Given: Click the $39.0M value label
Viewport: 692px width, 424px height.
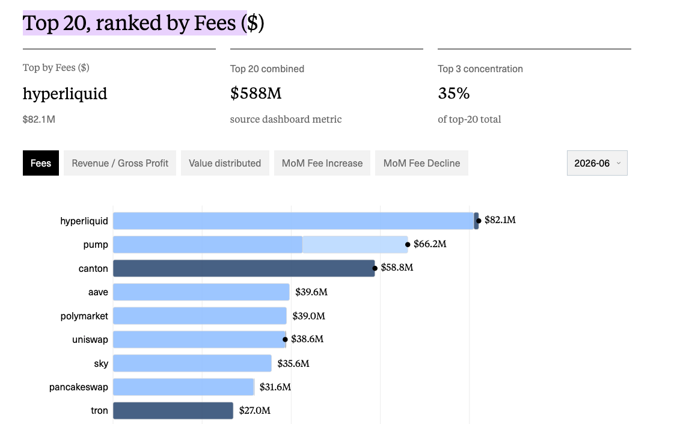Looking at the screenshot, I should click(x=309, y=316).
